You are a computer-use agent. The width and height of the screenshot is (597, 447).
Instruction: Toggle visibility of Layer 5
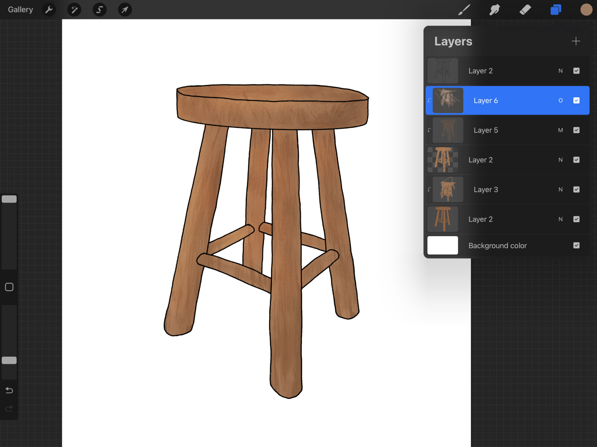click(576, 130)
